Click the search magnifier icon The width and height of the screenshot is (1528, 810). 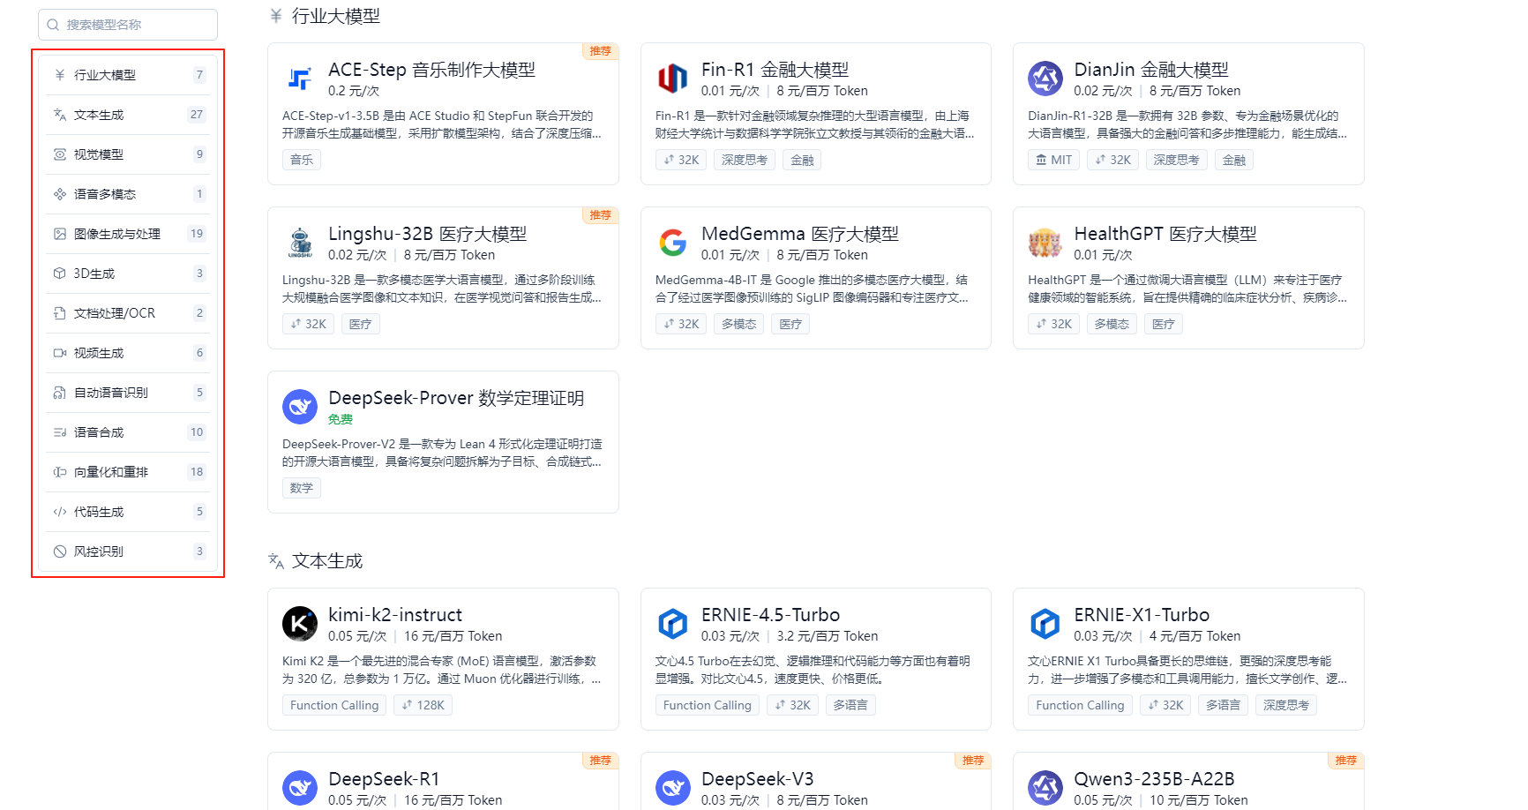pos(53,25)
